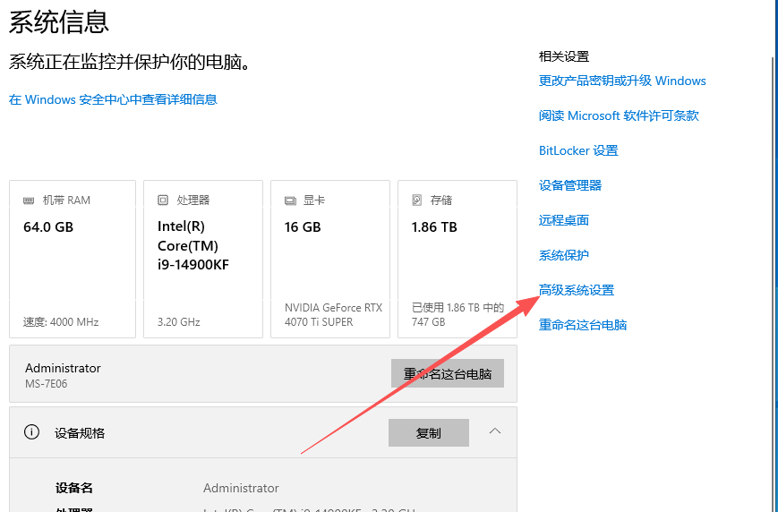The image size is (778, 512).
Task: Click the storage drive icon
Action: coord(417,200)
